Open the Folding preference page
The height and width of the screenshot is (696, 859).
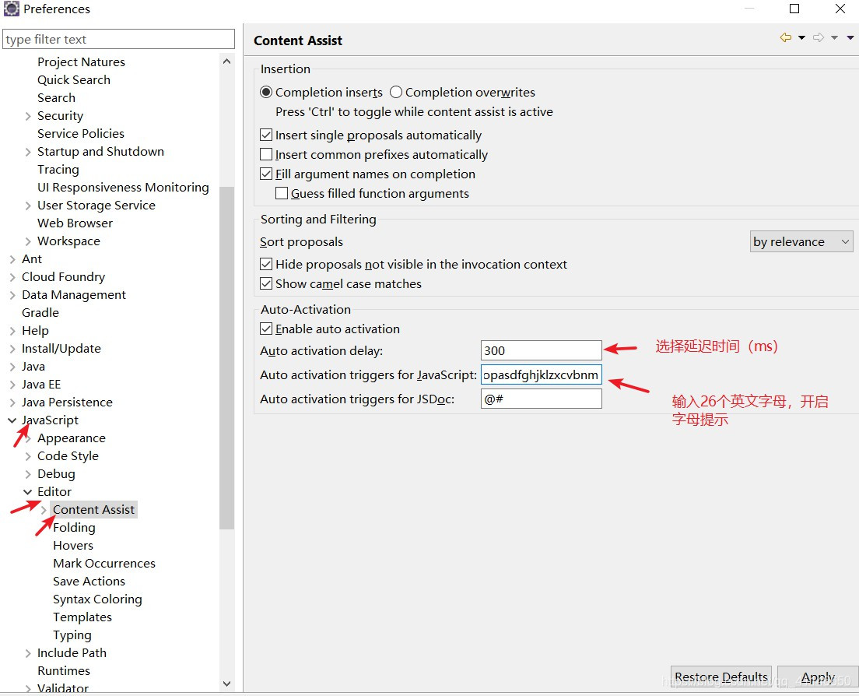pyautogui.click(x=74, y=528)
